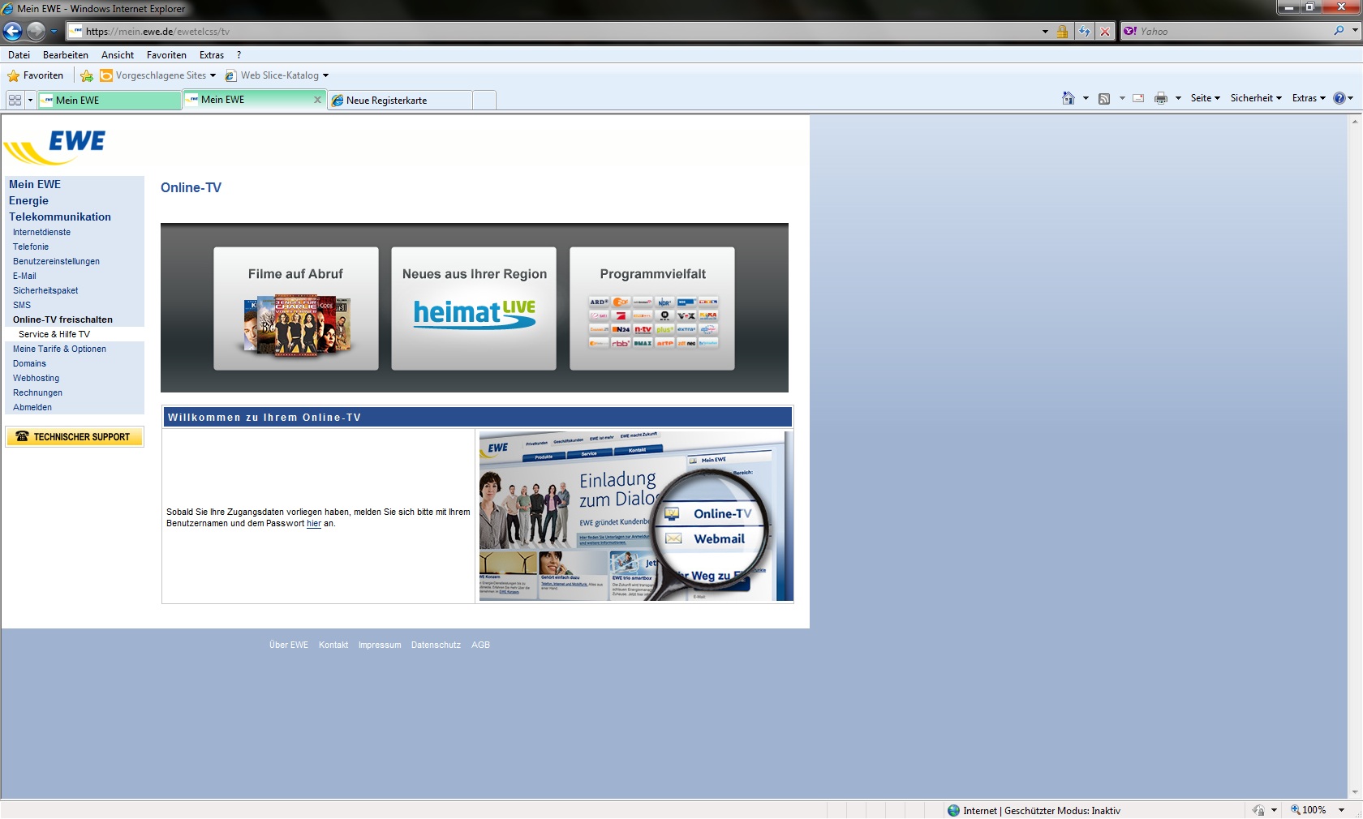Click the Yahoo search input field
Image resolution: width=1363 pixels, height=819 pixels.
click(1233, 32)
